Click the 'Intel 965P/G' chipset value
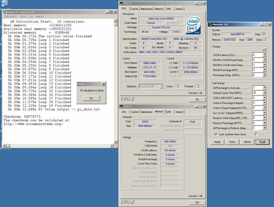This screenshot has width=274, height=207. 237,34
